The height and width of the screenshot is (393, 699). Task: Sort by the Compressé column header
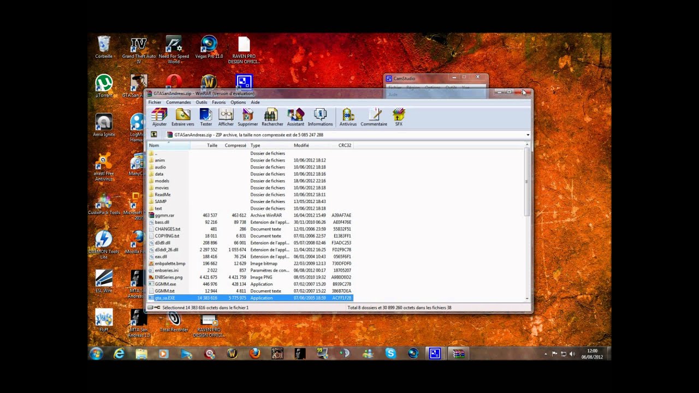(233, 145)
